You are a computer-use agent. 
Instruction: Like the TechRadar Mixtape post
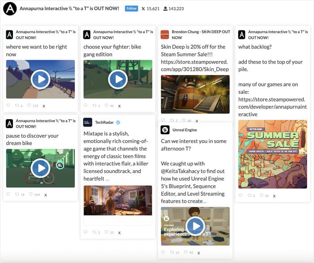106,232
